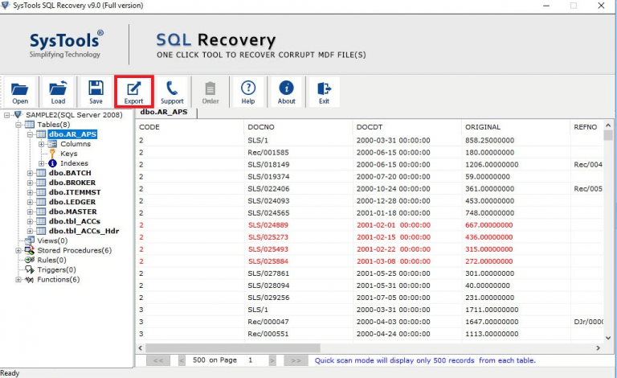
Task: Click cell Rec/000047
Action: (268, 322)
